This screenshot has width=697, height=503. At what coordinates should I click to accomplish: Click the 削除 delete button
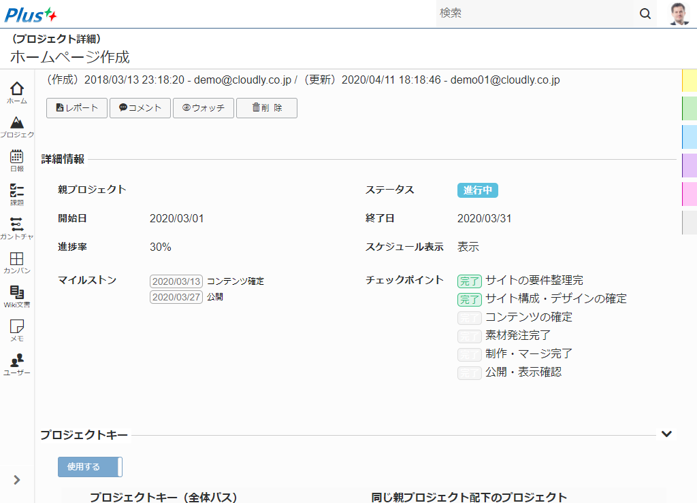point(267,108)
